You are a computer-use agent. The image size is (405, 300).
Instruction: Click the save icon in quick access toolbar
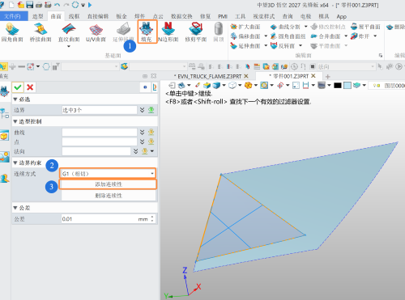(29, 5)
